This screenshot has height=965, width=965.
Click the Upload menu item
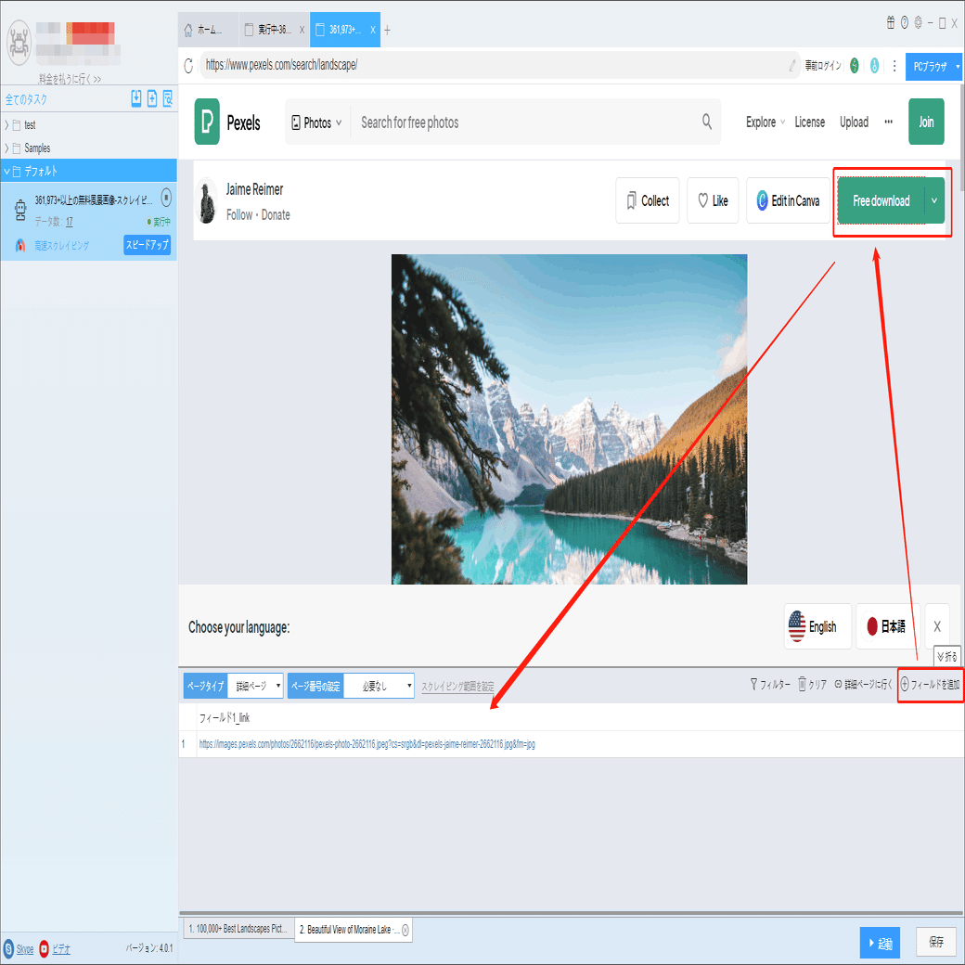coord(855,122)
